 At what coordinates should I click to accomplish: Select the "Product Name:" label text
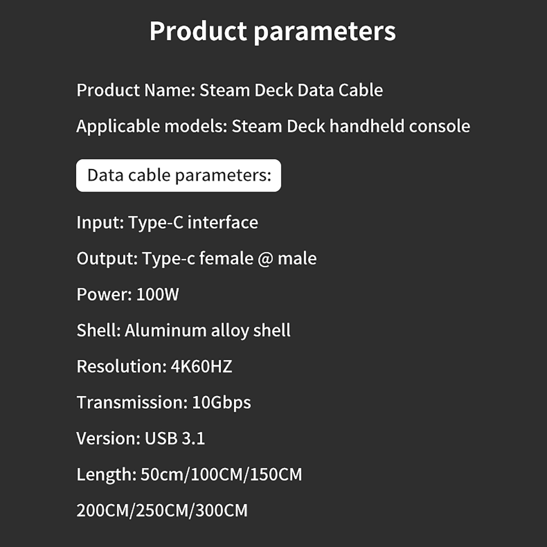coord(136,91)
